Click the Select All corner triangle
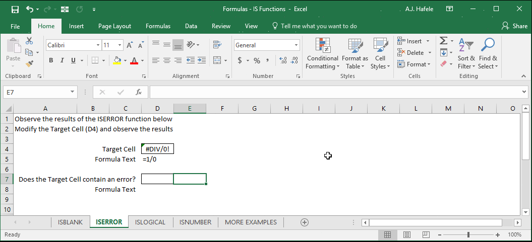 (8, 109)
